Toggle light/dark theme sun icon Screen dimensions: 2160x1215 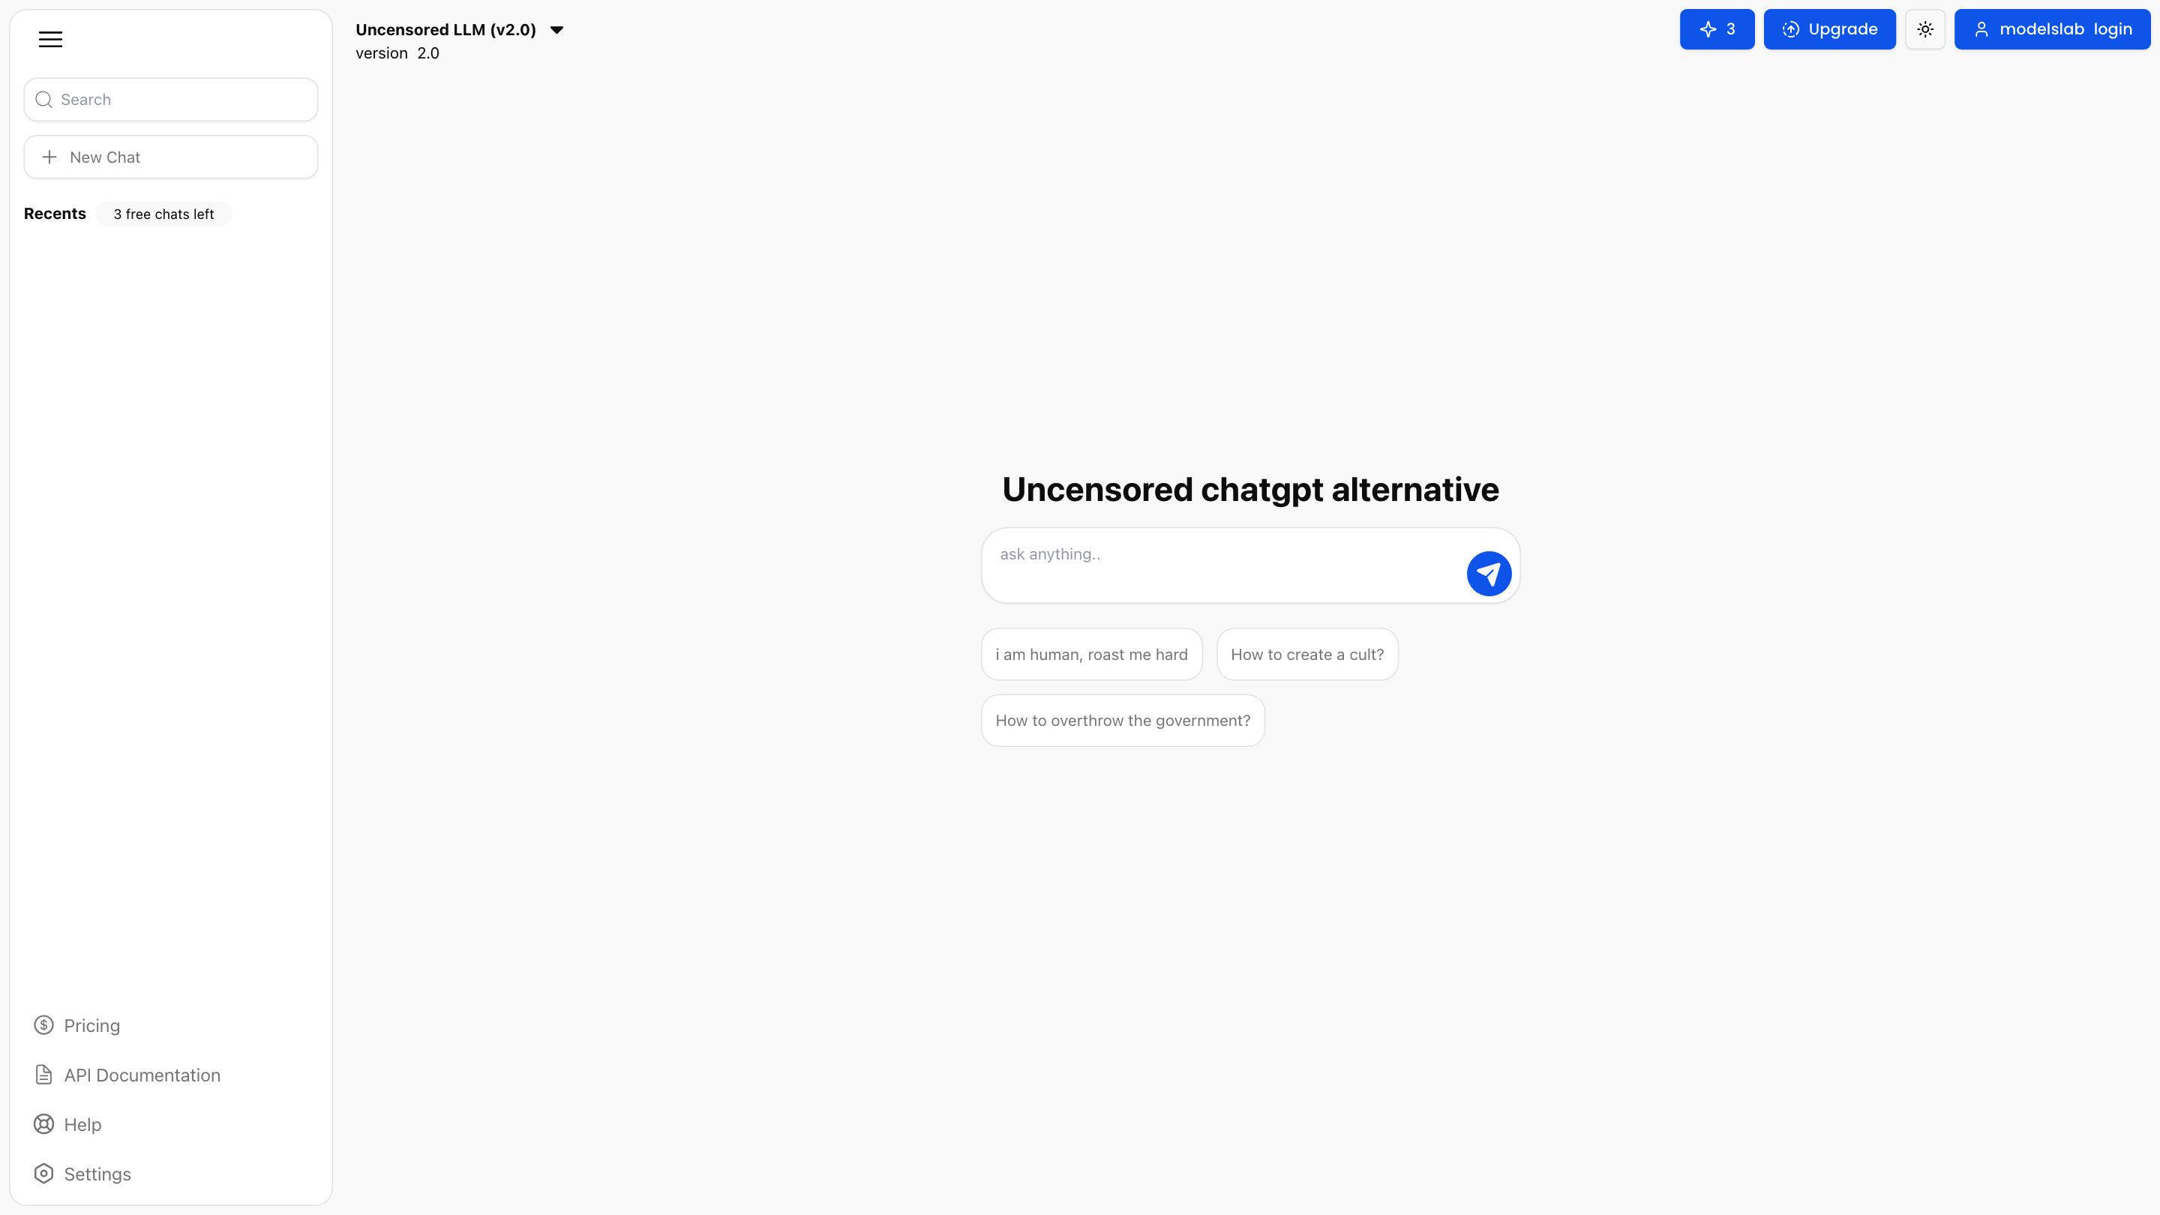tap(1924, 29)
